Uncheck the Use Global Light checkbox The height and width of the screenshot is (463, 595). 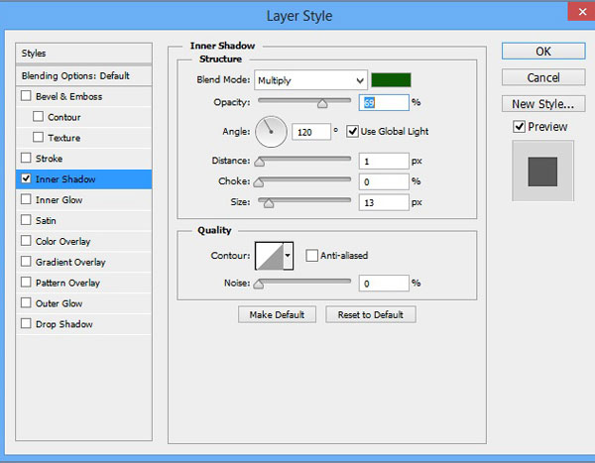point(352,131)
